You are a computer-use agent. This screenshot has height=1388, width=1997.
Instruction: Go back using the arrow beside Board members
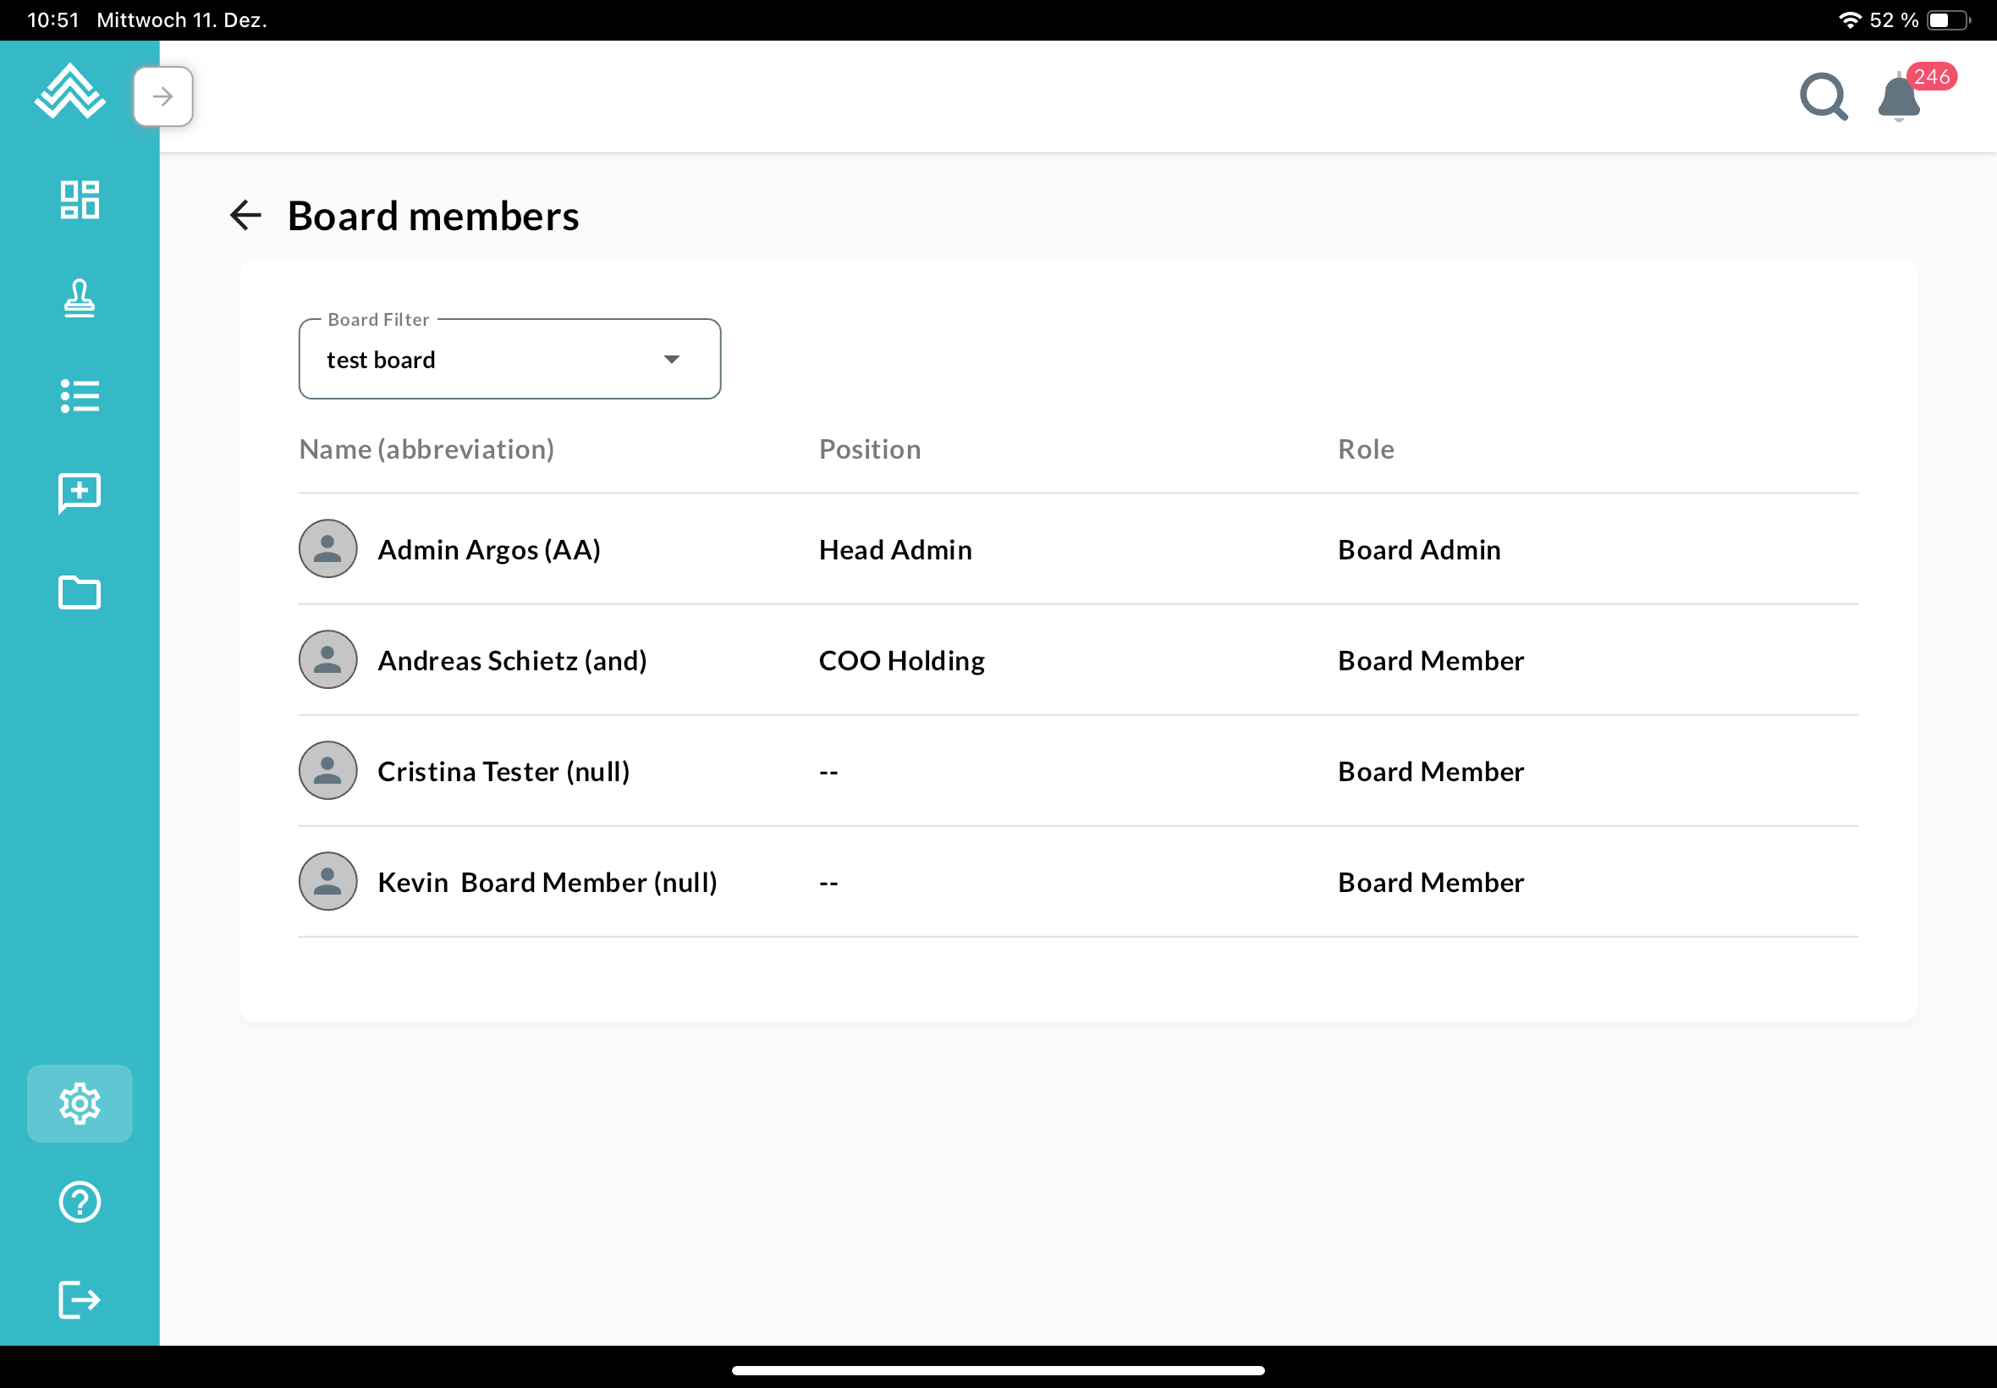245,216
